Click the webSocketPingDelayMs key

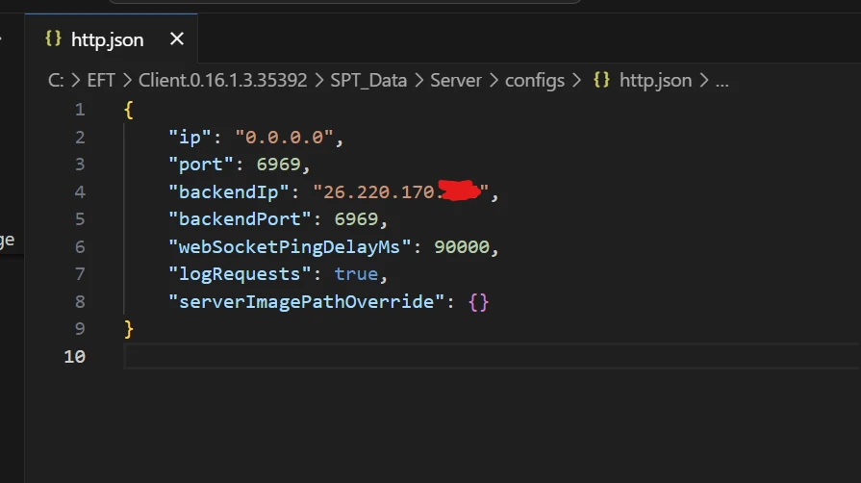pyautogui.click(x=291, y=247)
